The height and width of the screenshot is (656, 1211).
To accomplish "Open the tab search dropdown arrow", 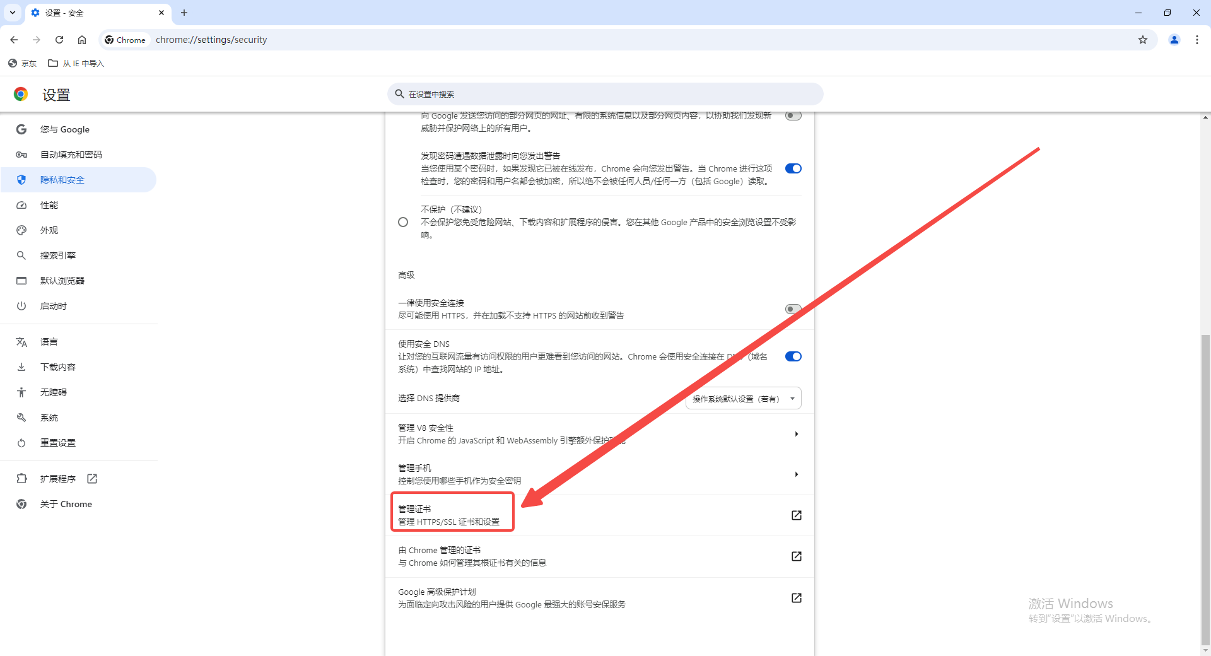I will [x=13, y=13].
